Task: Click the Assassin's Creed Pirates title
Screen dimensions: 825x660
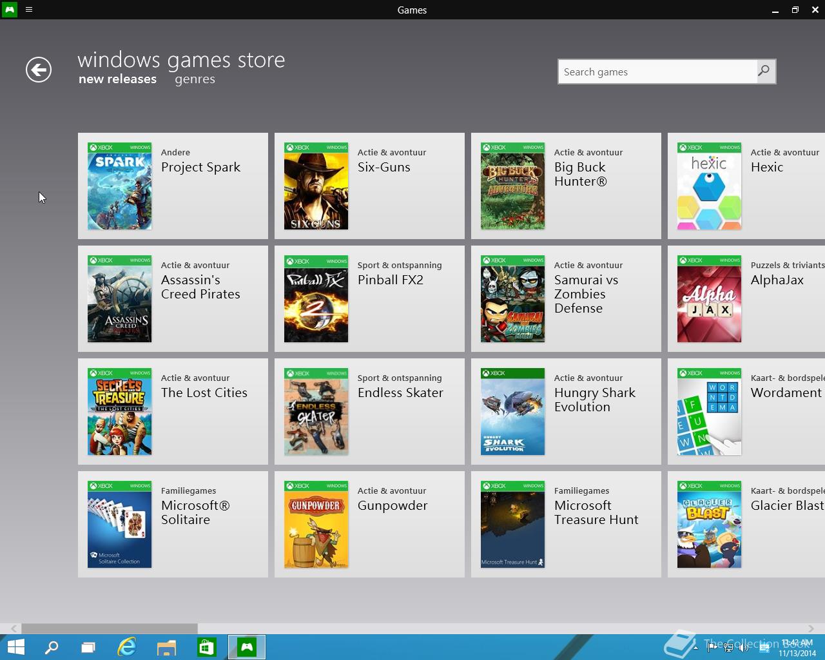Action: point(200,287)
